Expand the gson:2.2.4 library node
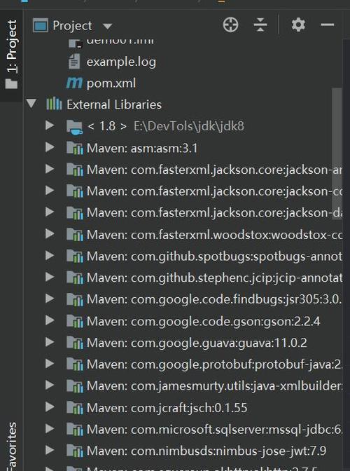The image size is (350, 471). click(50, 320)
